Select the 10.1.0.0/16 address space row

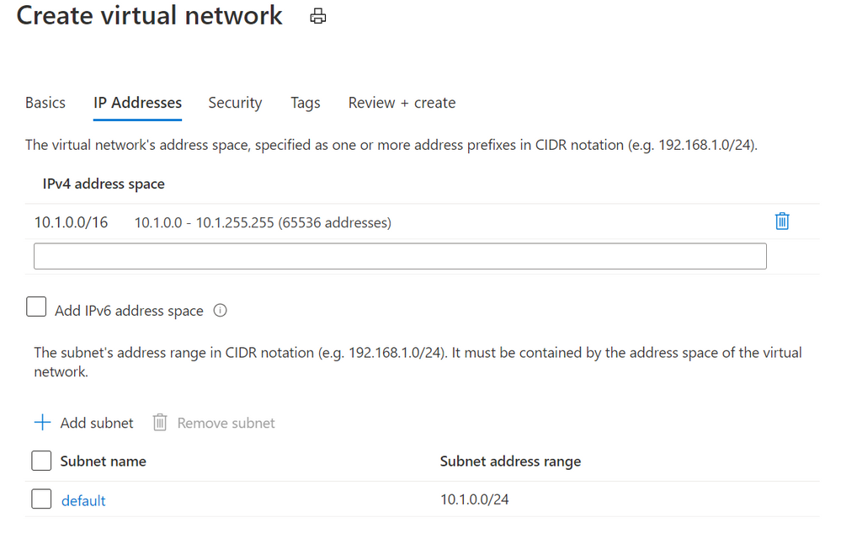tap(70, 221)
